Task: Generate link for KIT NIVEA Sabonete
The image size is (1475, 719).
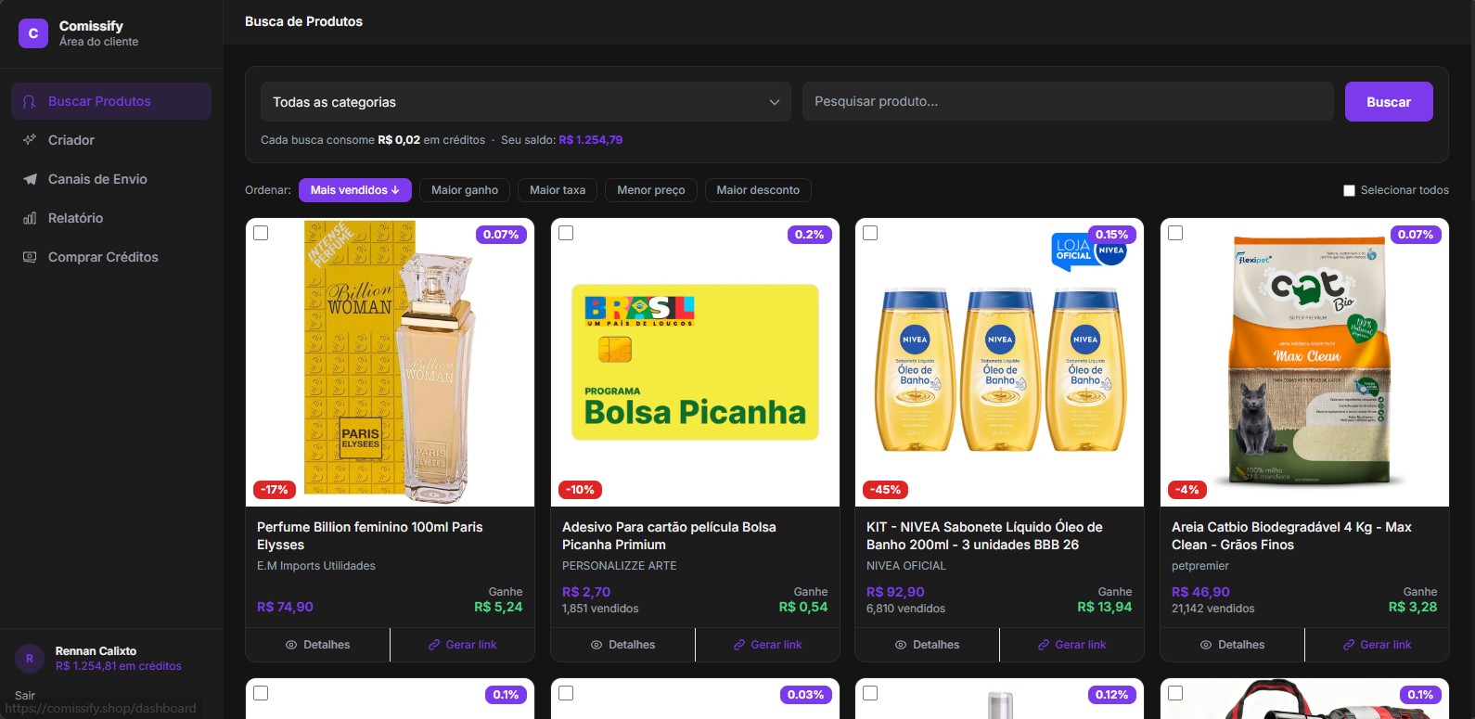Action: pyautogui.click(x=1072, y=645)
